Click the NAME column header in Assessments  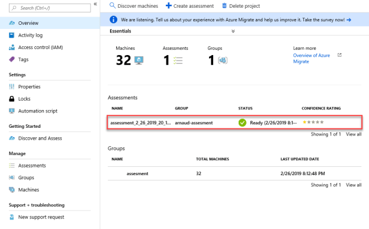coord(117,108)
